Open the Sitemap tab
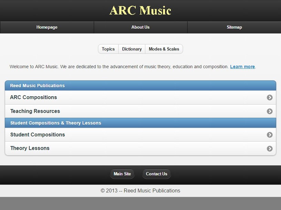The width and height of the screenshot is (281, 210). (234, 27)
